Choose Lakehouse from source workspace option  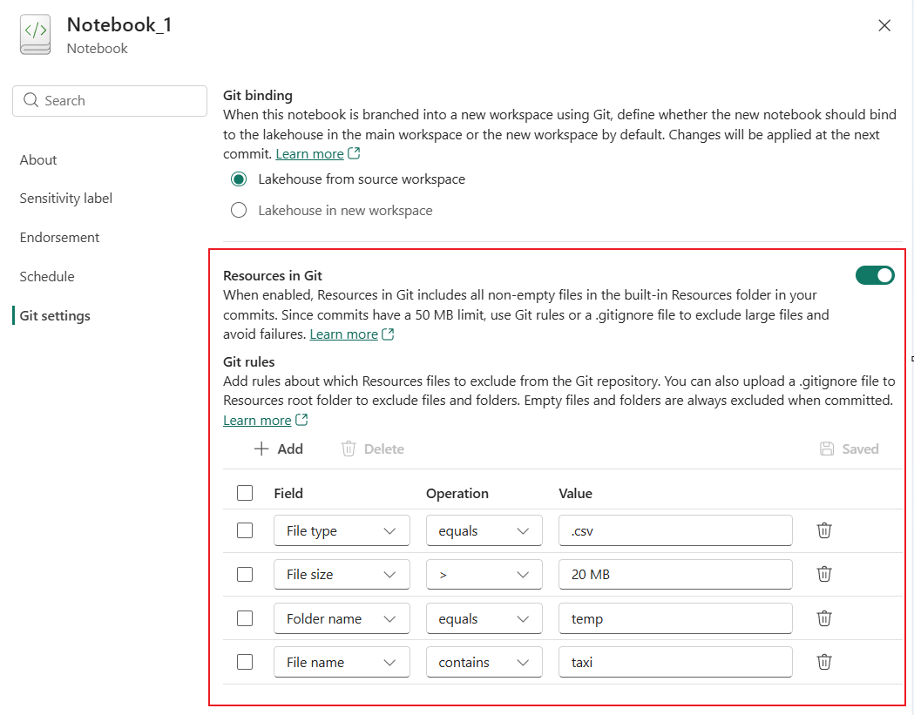(239, 179)
